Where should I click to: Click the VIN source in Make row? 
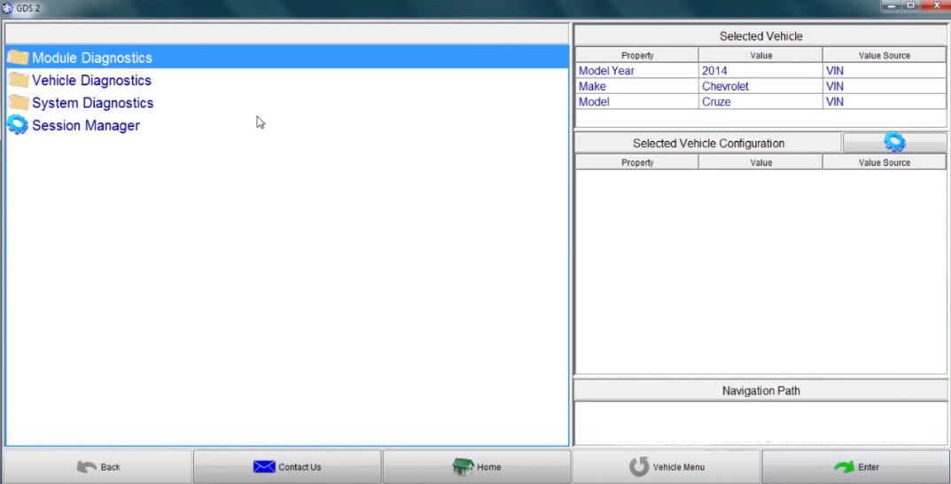885,86
